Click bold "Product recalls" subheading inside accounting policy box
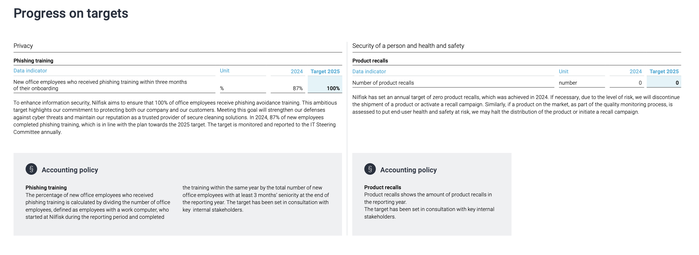 (x=382, y=188)
